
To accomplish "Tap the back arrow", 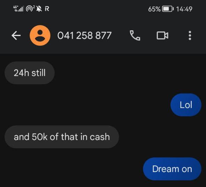I will [16, 36].
